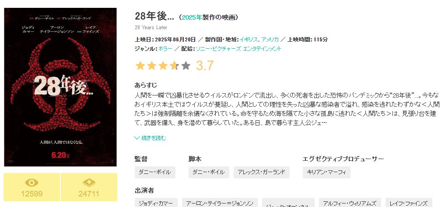Screen dimensions: 445x207
Task: Select the ホラー genre link
Action: pos(165,49)
